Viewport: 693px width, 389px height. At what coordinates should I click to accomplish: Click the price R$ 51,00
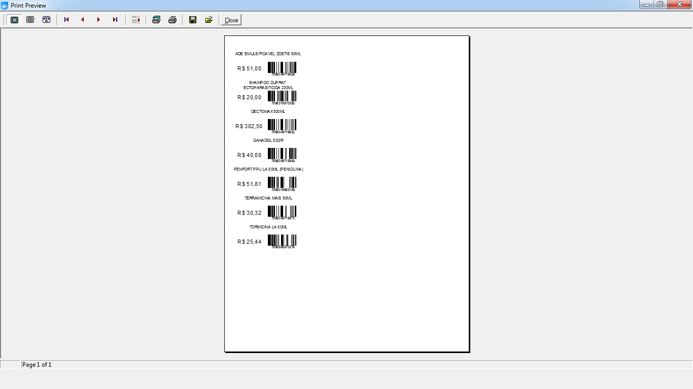(x=250, y=68)
